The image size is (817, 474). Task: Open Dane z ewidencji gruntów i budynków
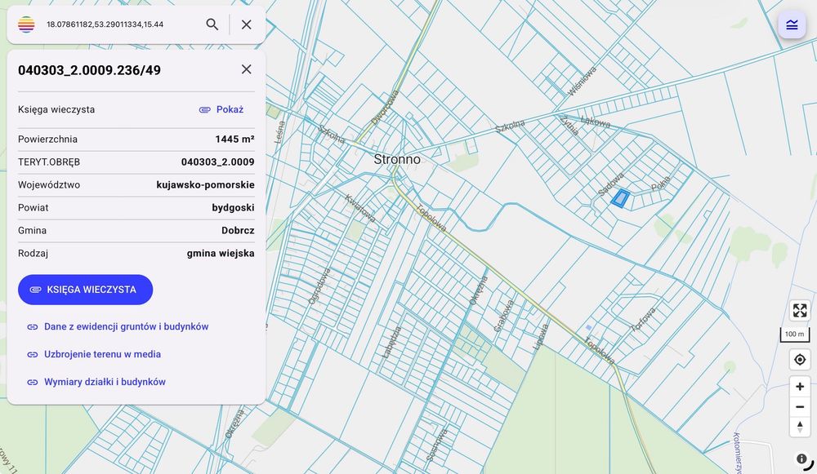tap(126, 327)
